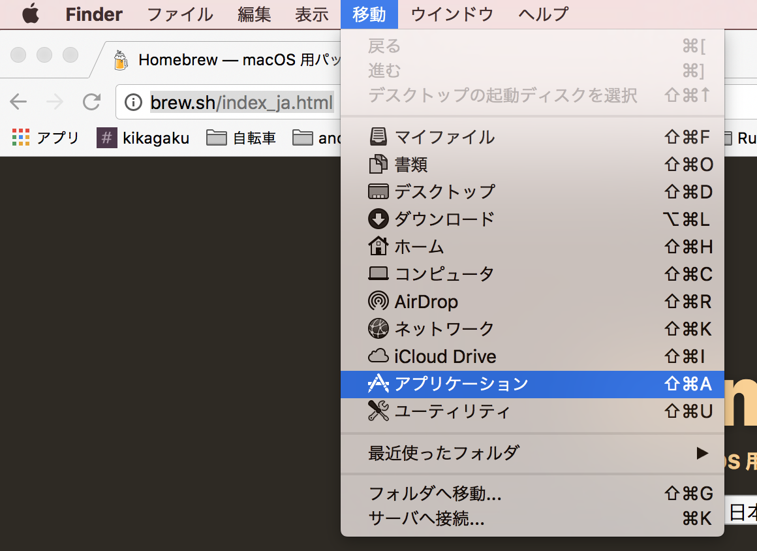Click the Utilities (ユーティリティ) tools icon
This screenshot has height=551, width=757.
point(378,411)
